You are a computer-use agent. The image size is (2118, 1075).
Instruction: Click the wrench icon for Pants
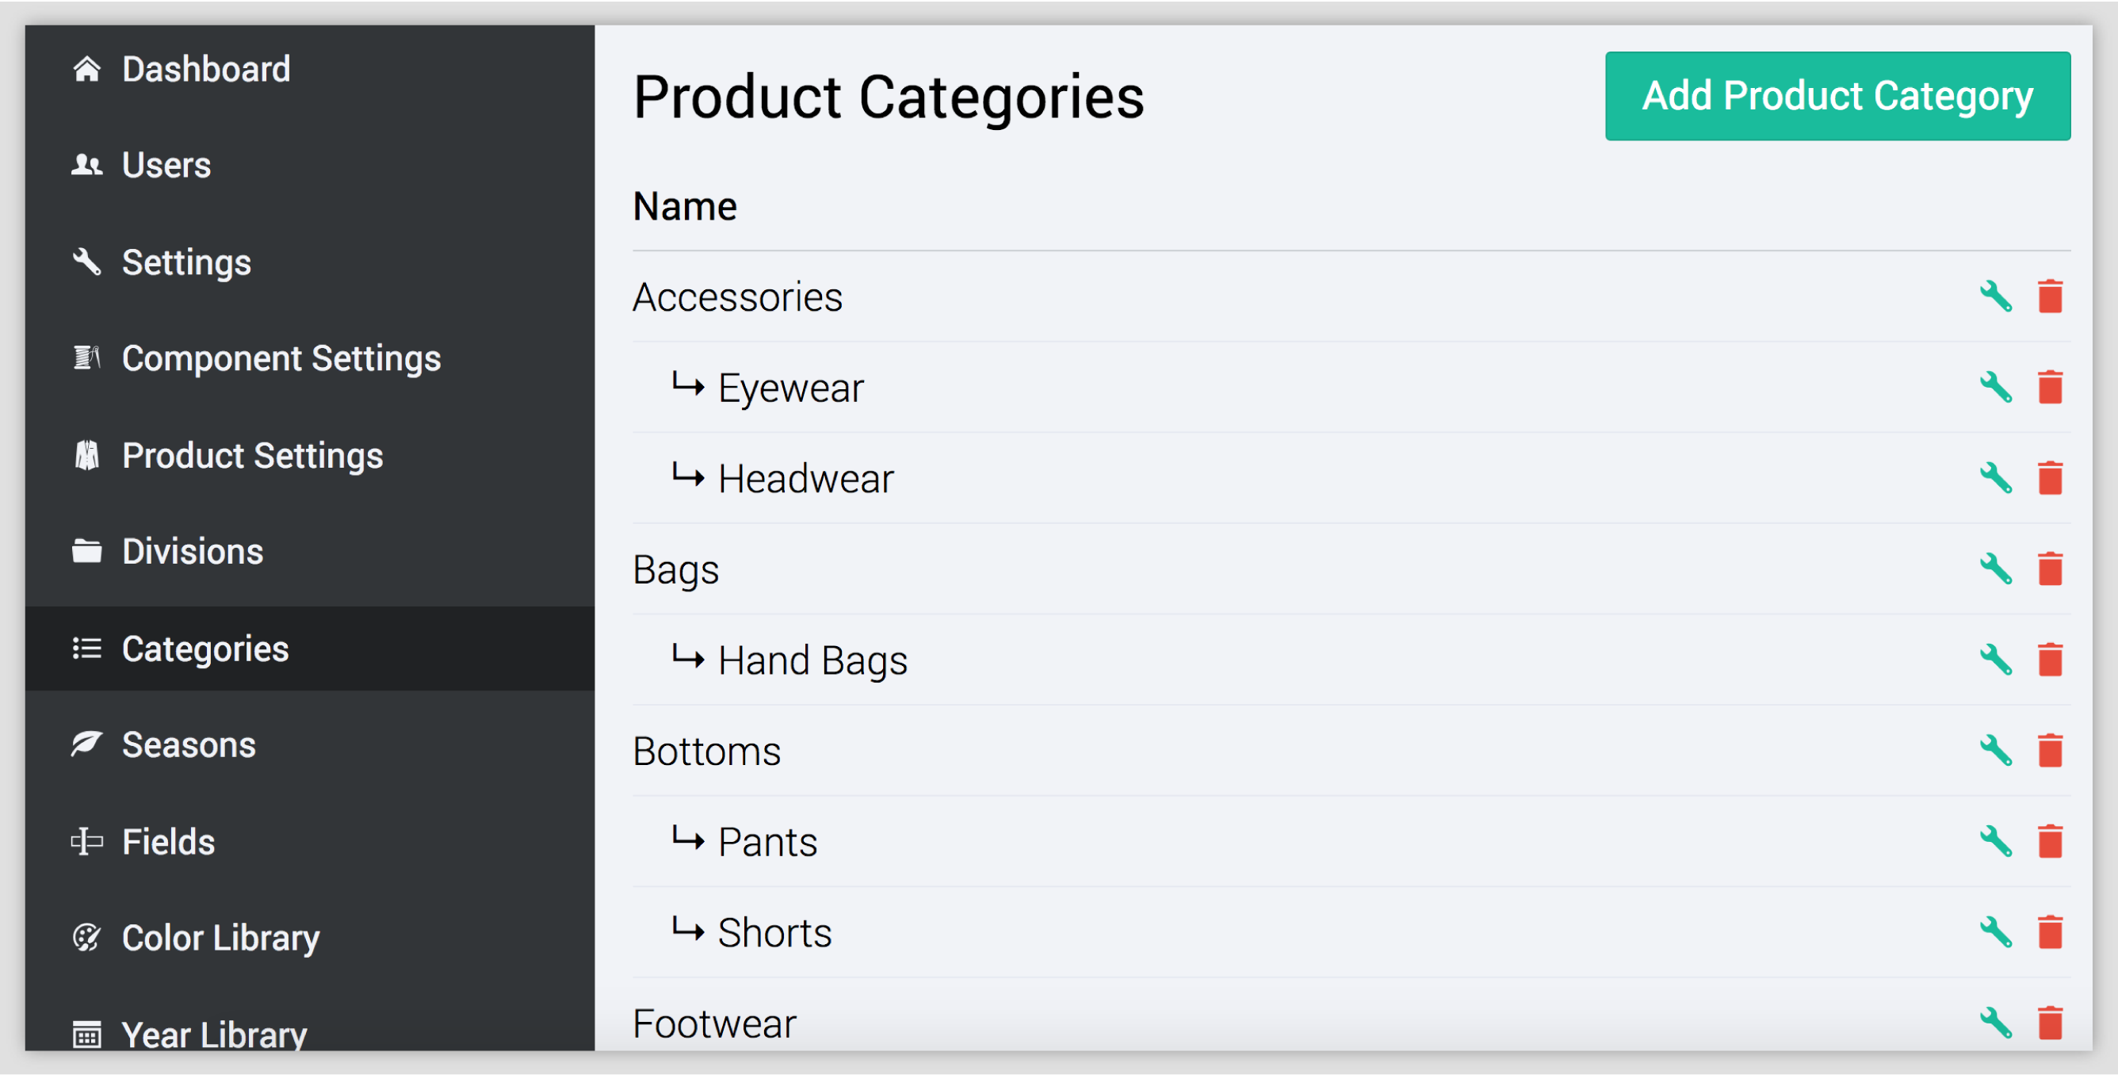[x=1995, y=841]
